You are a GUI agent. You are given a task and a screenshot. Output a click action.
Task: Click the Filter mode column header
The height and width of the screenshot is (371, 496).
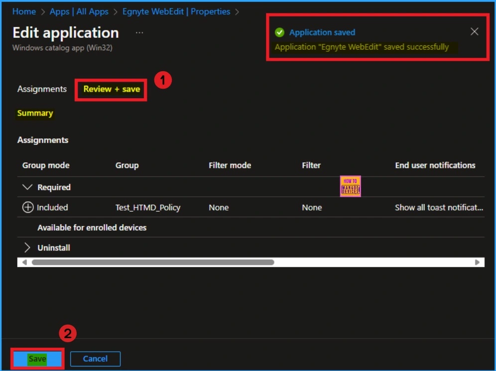[x=230, y=165]
